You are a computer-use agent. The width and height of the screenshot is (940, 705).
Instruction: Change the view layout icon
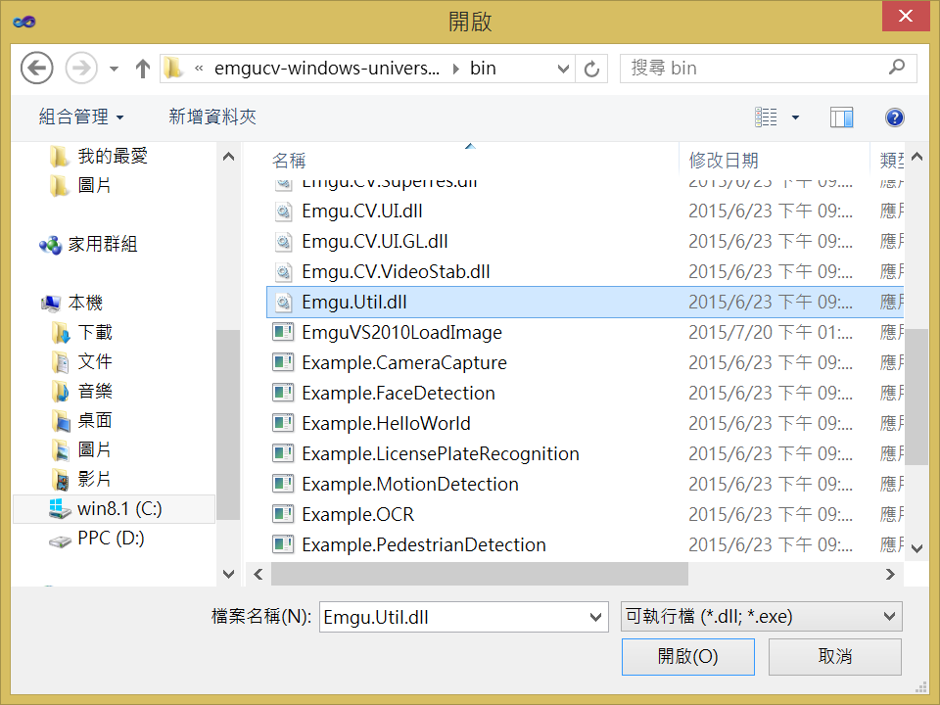tap(766, 117)
